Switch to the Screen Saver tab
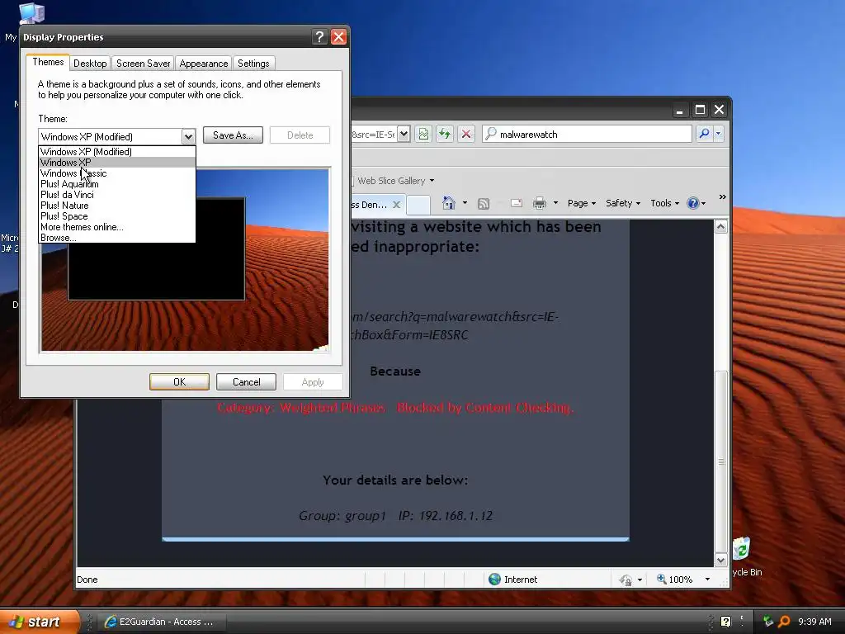 [x=143, y=64]
